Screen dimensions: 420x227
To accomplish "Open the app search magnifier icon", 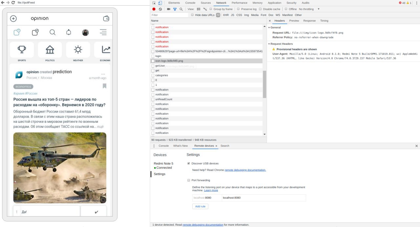I will (52, 32).
